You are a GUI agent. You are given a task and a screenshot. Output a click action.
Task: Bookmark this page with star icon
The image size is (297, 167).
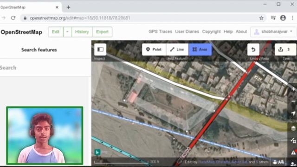pos(261,18)
